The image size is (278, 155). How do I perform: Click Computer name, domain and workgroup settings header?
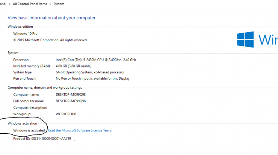click(x=45, y=88)
